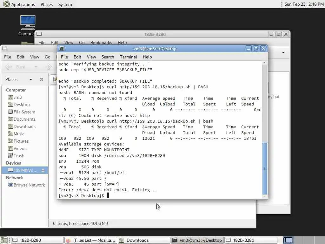Screen dimensions: 325x244
Task: Click the Network header in sidebar
Action: pos(14,178)
